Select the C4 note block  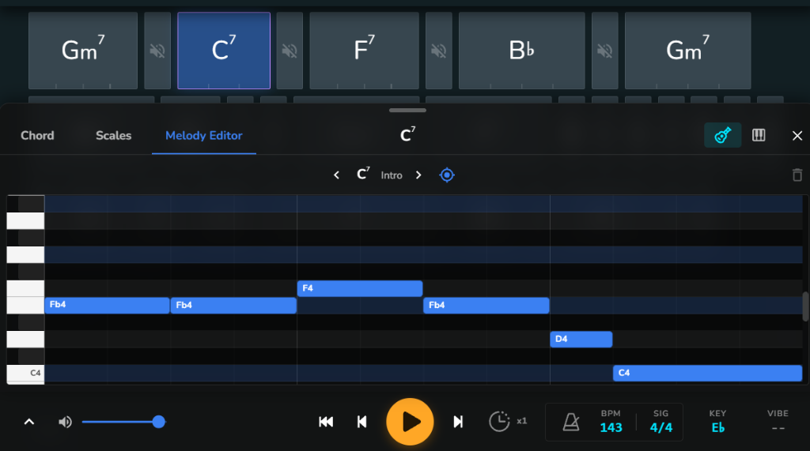click(x=707, y=373)
